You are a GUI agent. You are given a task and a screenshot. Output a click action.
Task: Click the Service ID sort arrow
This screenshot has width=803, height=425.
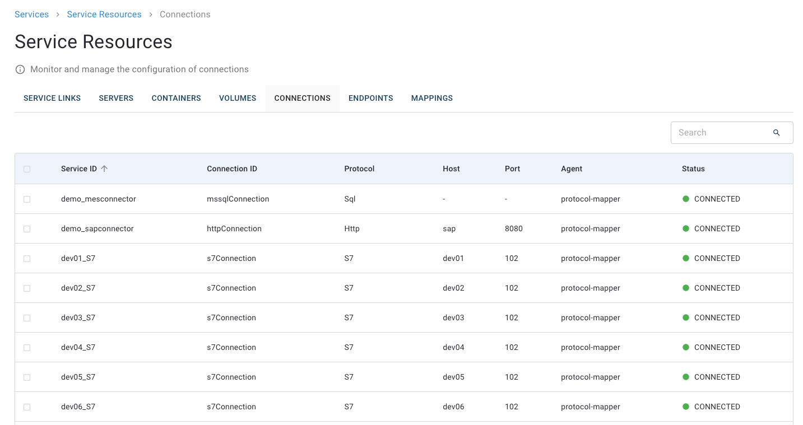coord(104,169)
